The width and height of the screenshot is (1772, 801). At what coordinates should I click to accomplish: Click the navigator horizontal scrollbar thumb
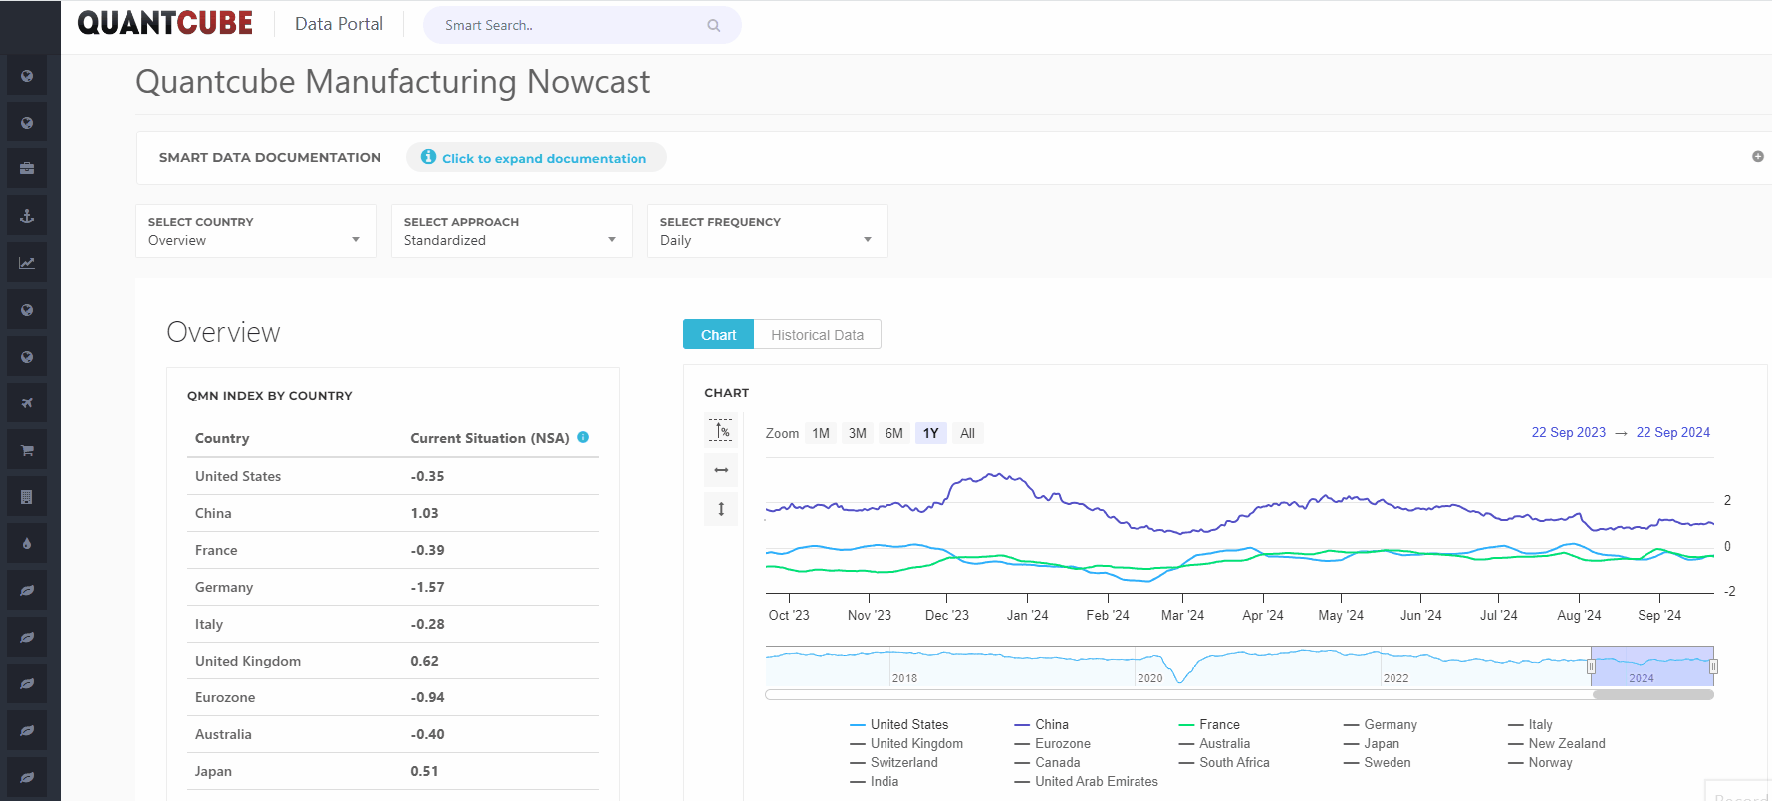pyautogui.click(x=1653, y=695)
